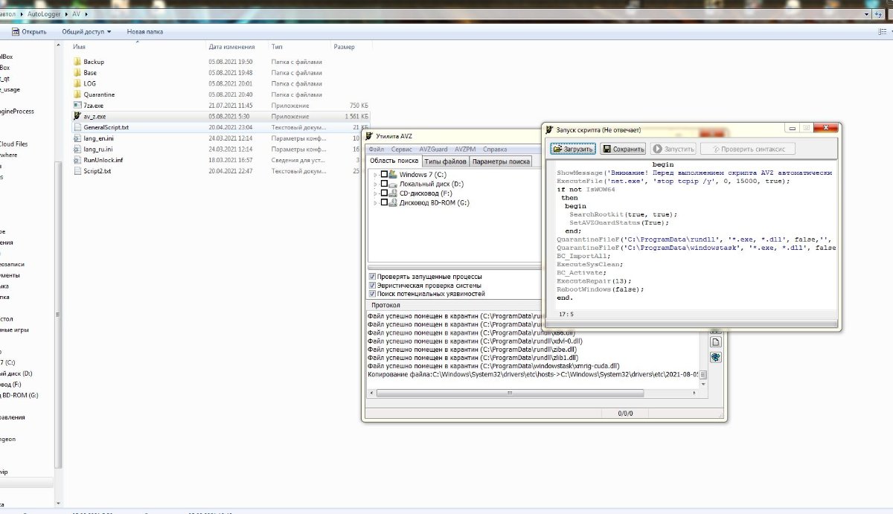This screenshot has width=893, height=514.
Task: Expand the Windows 7 (C:) tree node
Action: (375, 175)
